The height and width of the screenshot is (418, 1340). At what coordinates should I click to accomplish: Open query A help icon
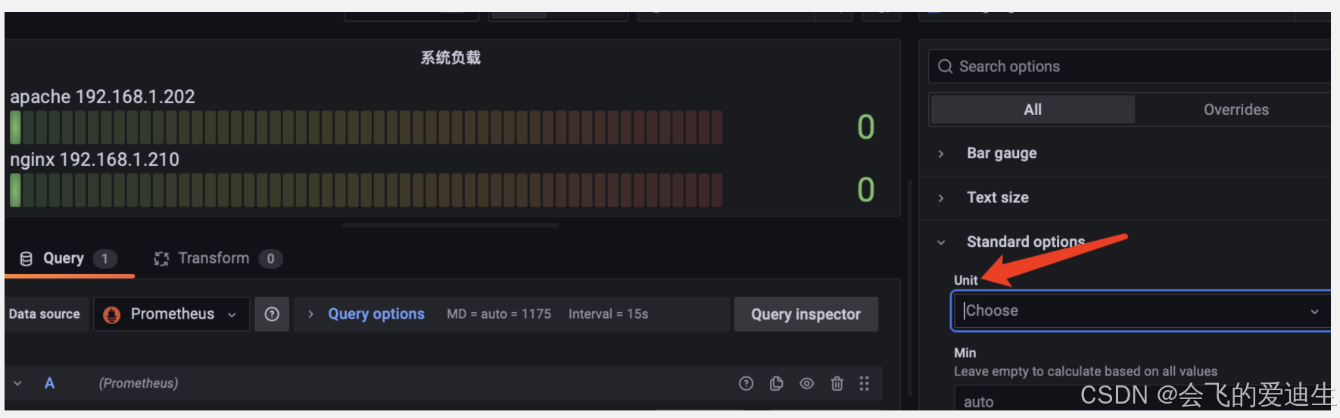[746, 383]
